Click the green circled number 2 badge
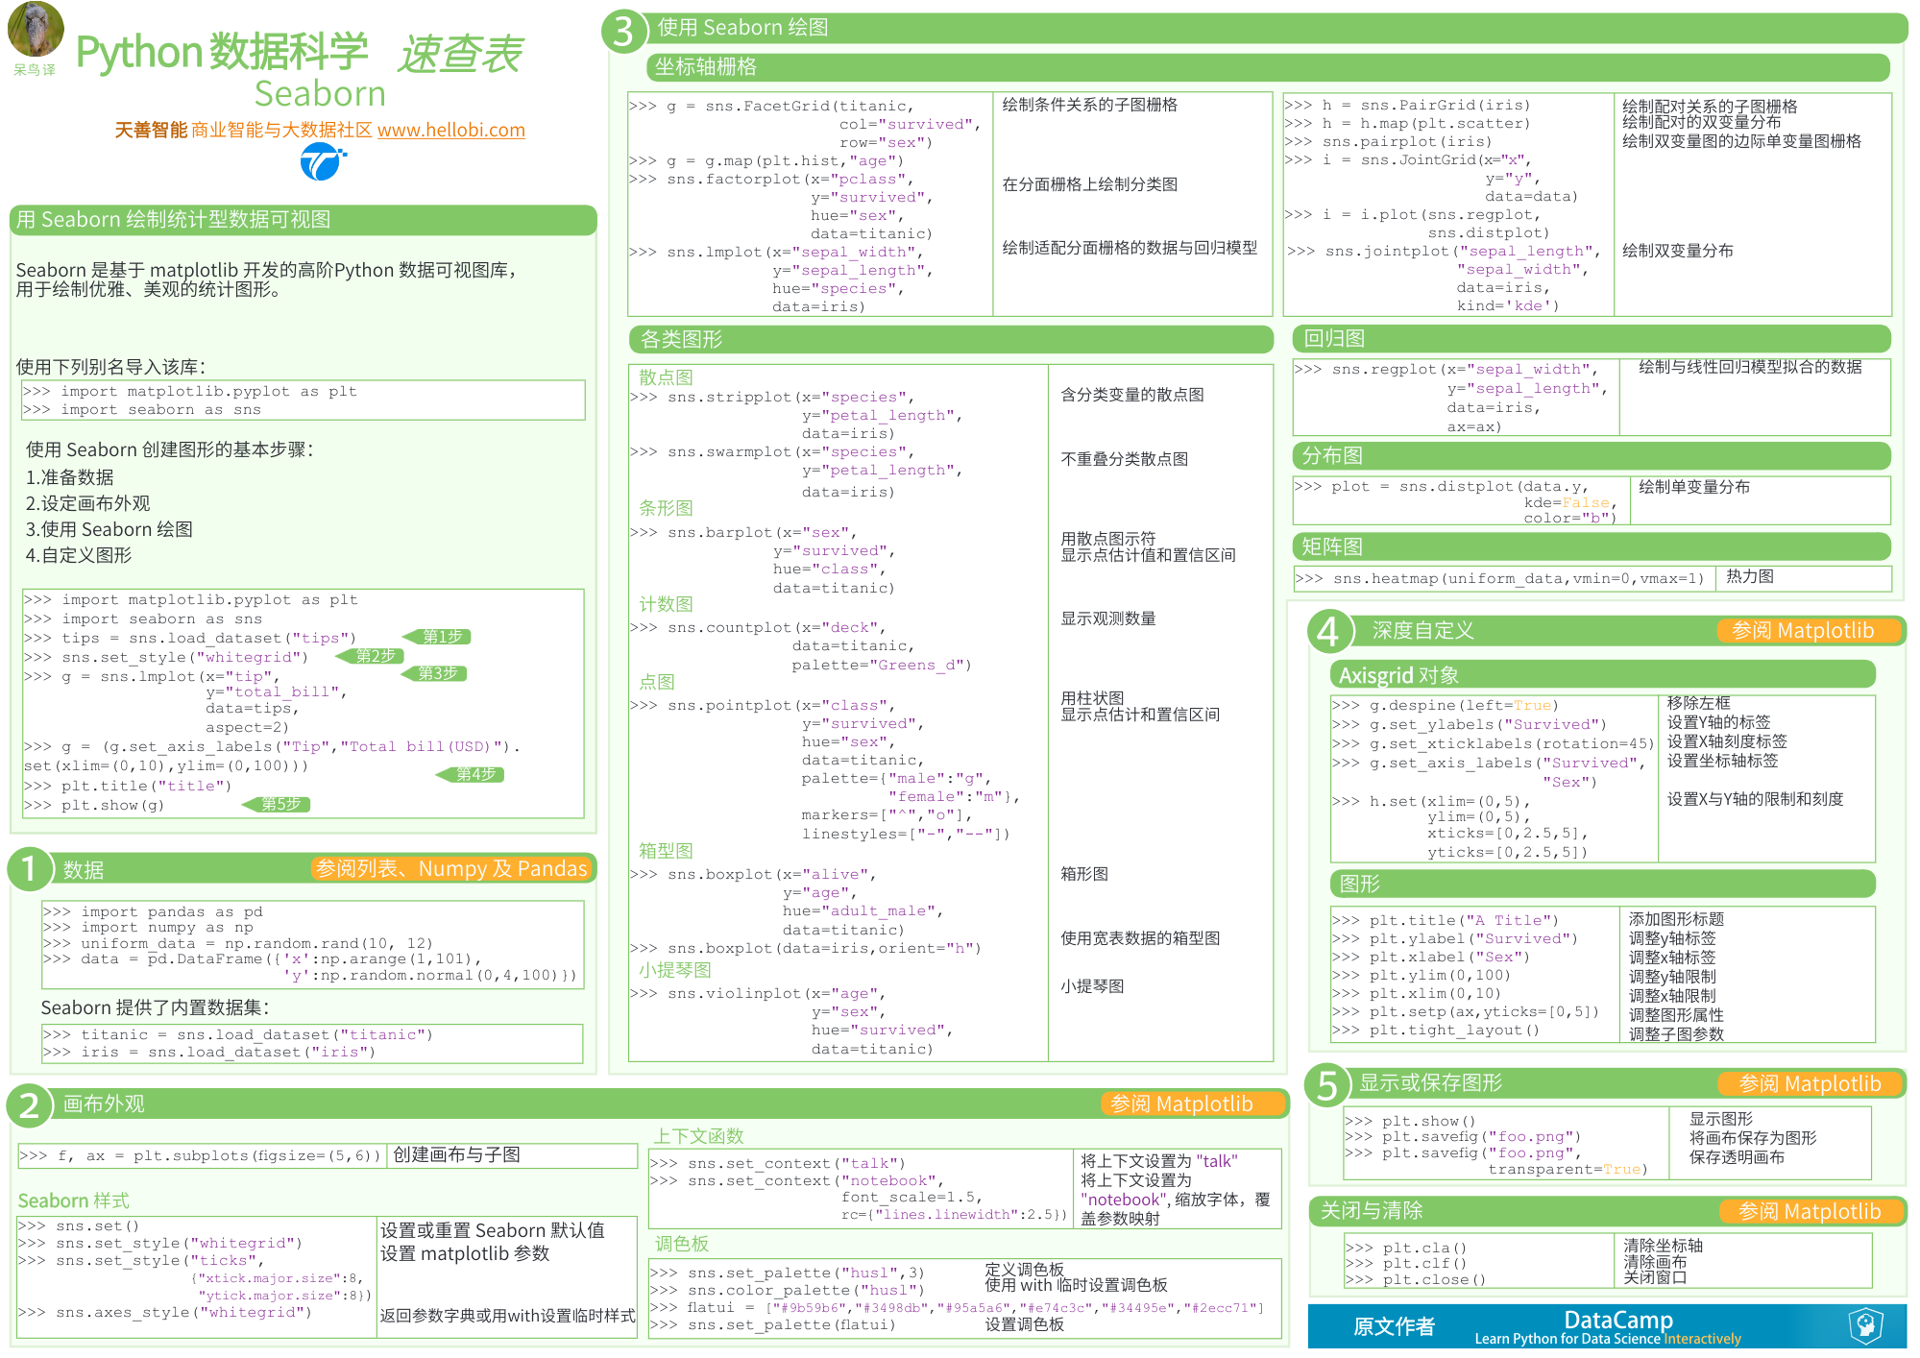 point(30,1104)
